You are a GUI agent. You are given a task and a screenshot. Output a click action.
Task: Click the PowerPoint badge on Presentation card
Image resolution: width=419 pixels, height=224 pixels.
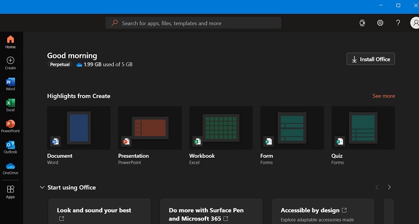(x=126, y=142)
